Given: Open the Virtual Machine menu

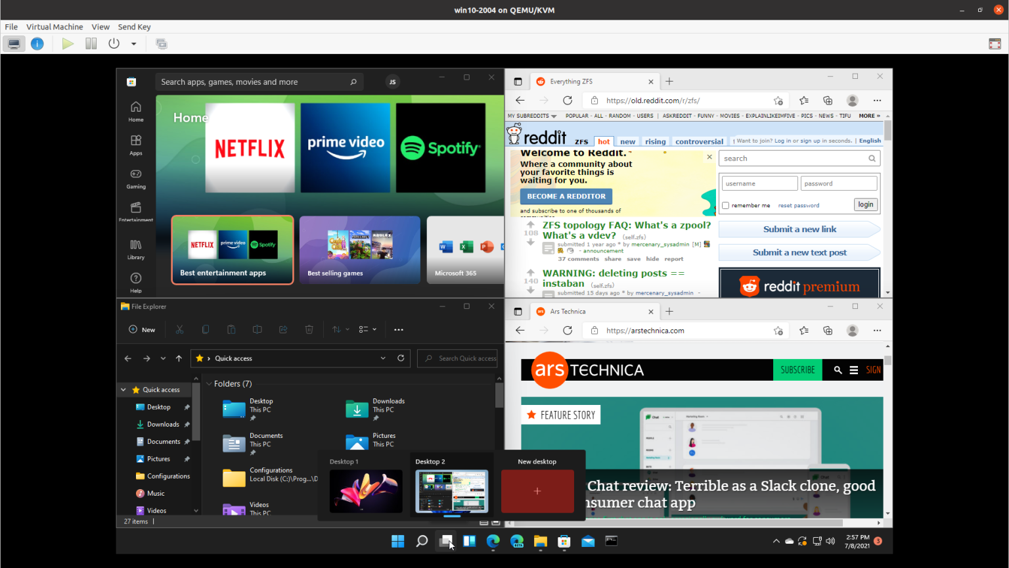Looking at the screenshot, I should click(55, 27).
